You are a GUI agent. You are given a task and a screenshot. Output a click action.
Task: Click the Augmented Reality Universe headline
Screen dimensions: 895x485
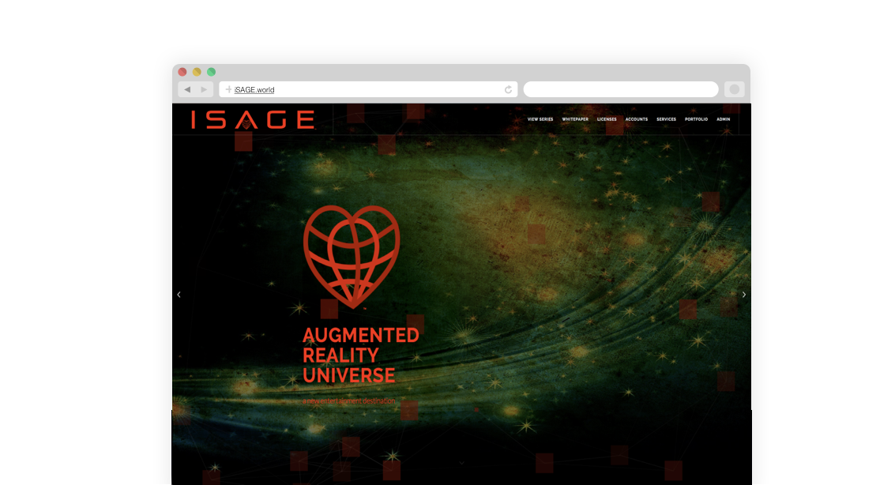click(x=360, y=355)
